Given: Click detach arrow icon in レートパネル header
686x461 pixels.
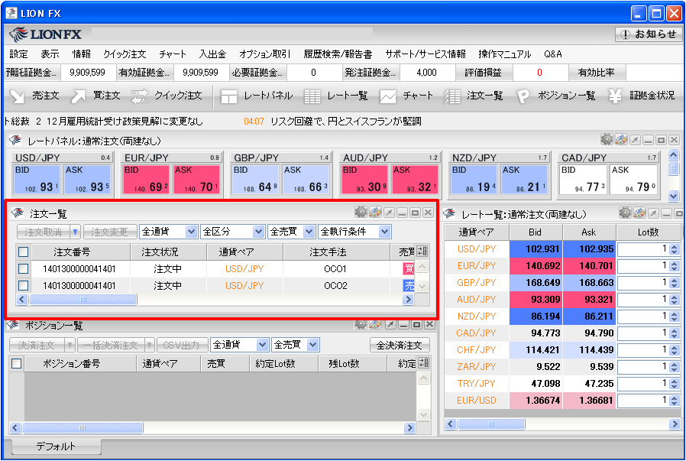Looking at the screenshot, I should click(635, 140).
